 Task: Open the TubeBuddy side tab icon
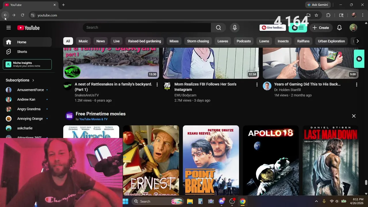[x=359, y=59]
